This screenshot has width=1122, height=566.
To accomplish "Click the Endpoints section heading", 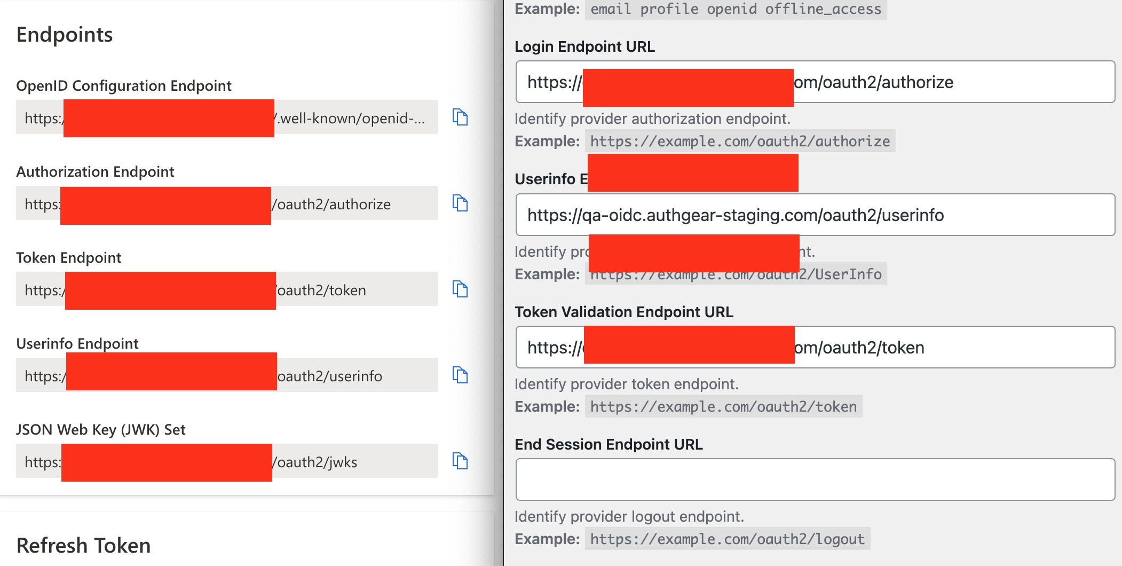I will tap(64, 34).
